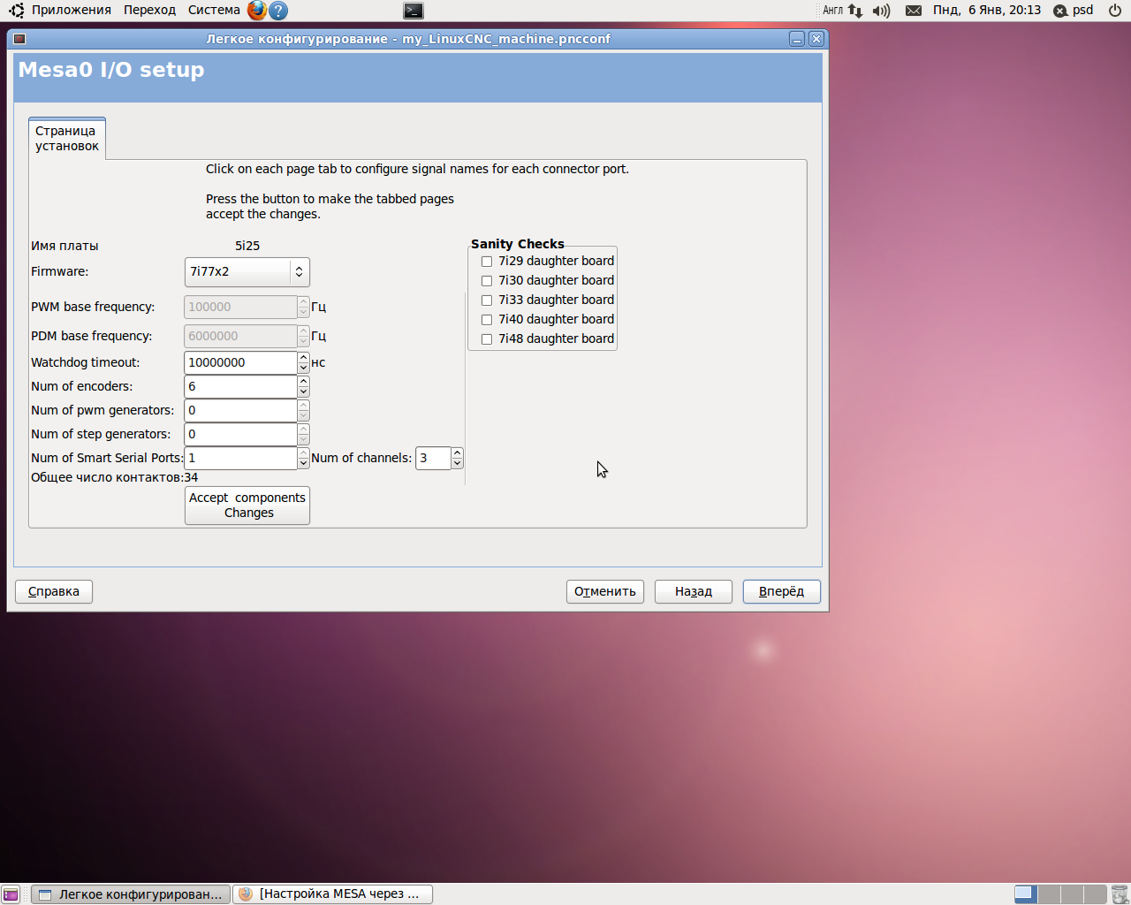Image resolution: width=1131 pixels, height=905 pixels.
Task: Select the Страница установок tab
Action: [67, 138]
